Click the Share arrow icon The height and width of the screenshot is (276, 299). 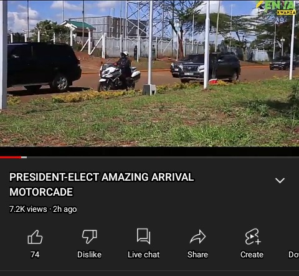[x=197, y=237]
